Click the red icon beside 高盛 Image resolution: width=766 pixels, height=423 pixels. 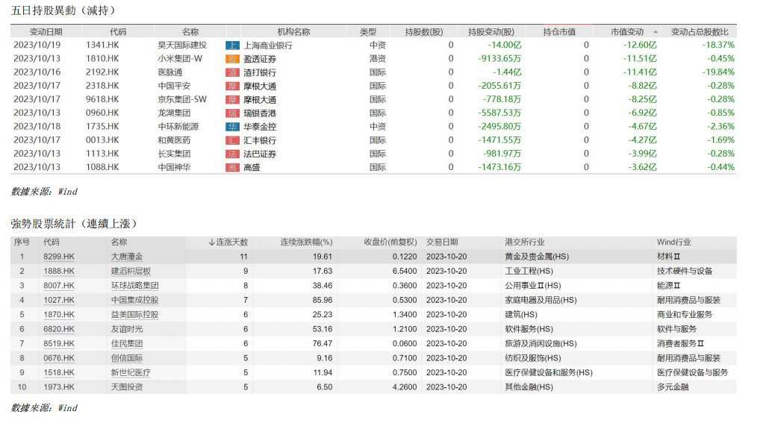click(x=232, y=167)
